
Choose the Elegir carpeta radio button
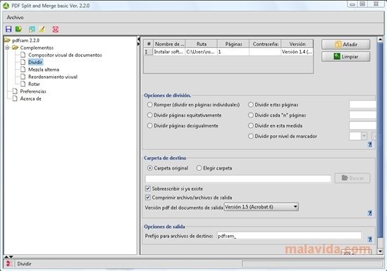coord(199,168)
